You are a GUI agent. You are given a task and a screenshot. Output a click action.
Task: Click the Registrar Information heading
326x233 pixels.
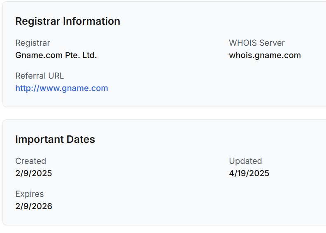[x=68, y=21]
